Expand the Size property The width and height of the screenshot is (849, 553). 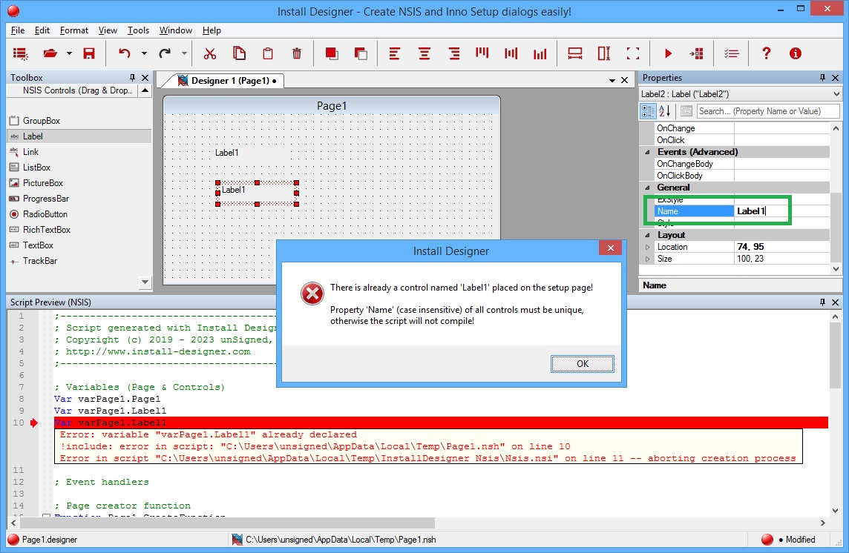[x=647, y=259]
